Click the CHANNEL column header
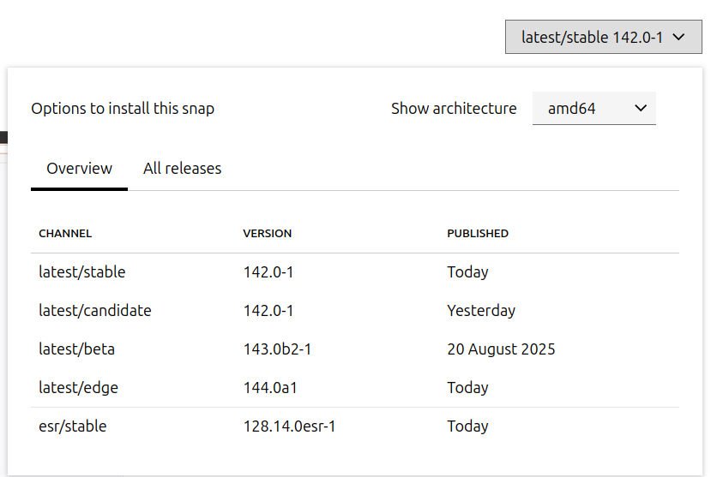 tap(65, 234)
